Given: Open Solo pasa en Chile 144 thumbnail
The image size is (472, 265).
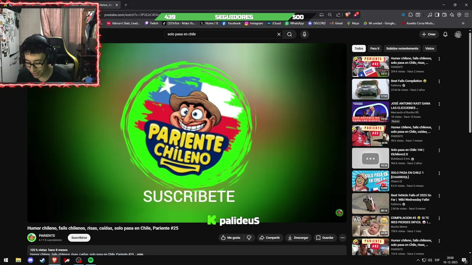Looking at the screenshot, I should click(x=370, y=158).
